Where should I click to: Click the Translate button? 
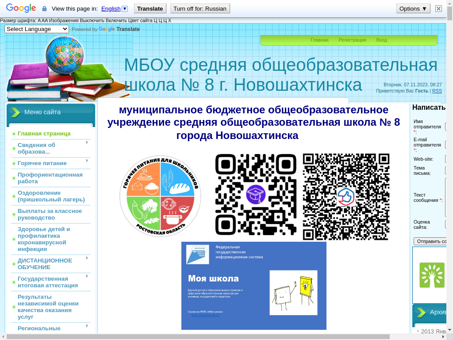(x=150, y=9)
